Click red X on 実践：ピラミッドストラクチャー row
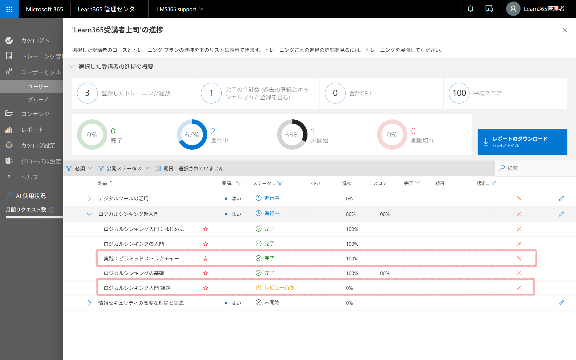Viewport: 576px width, 360px height. [x=519, y=259]
